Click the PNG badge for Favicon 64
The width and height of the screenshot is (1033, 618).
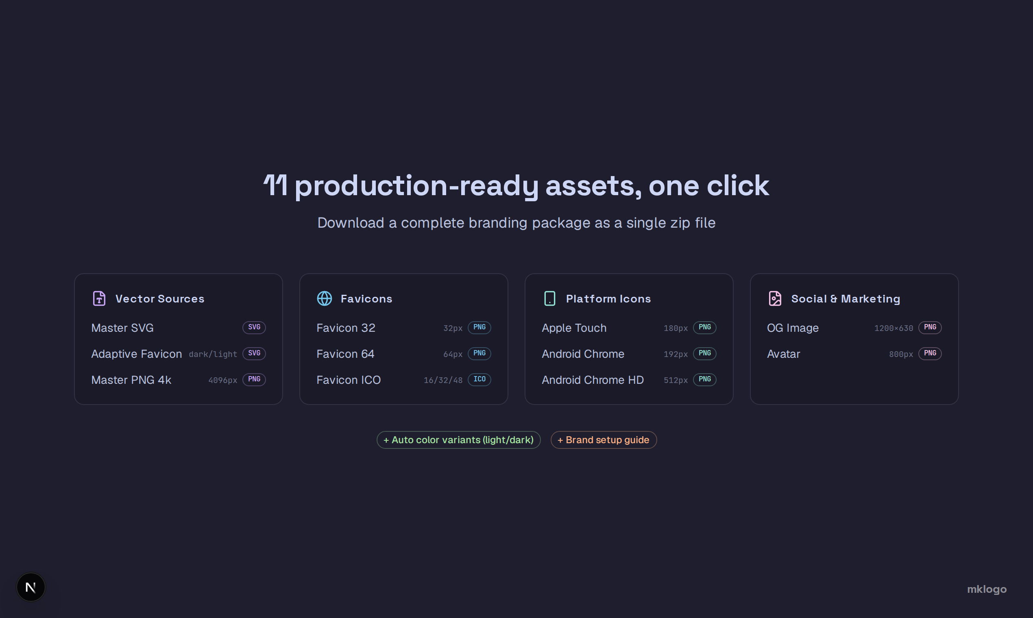(x=479, y=354)
